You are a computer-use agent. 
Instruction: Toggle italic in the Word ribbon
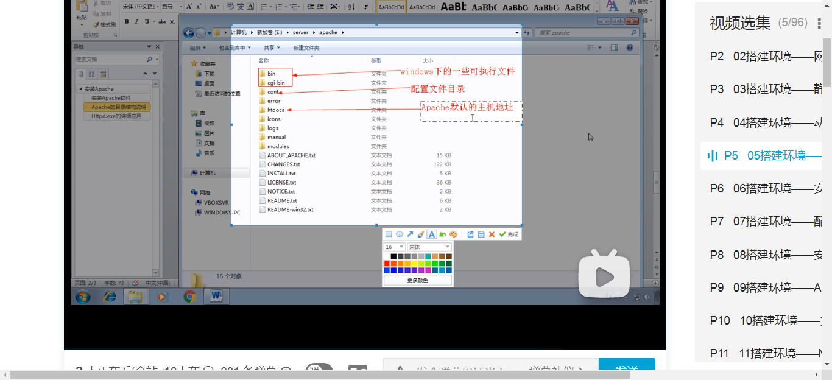[135, 21]
